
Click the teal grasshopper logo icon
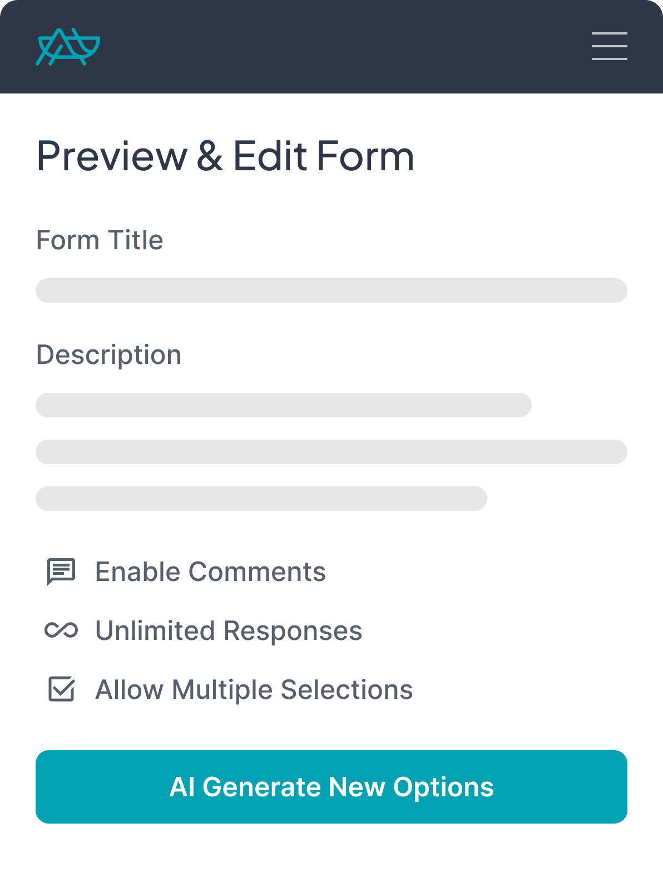tap(68, 47)
